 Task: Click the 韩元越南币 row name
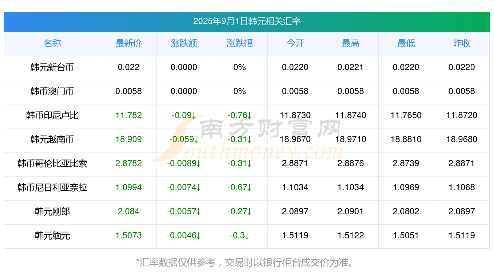pyautogui.click(x=52, y=139)
